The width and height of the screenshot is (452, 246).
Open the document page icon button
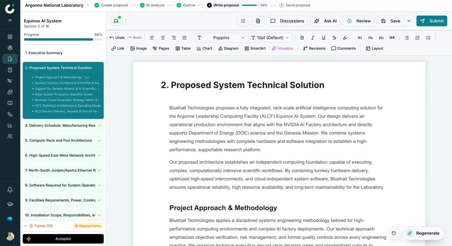point(258,21)
